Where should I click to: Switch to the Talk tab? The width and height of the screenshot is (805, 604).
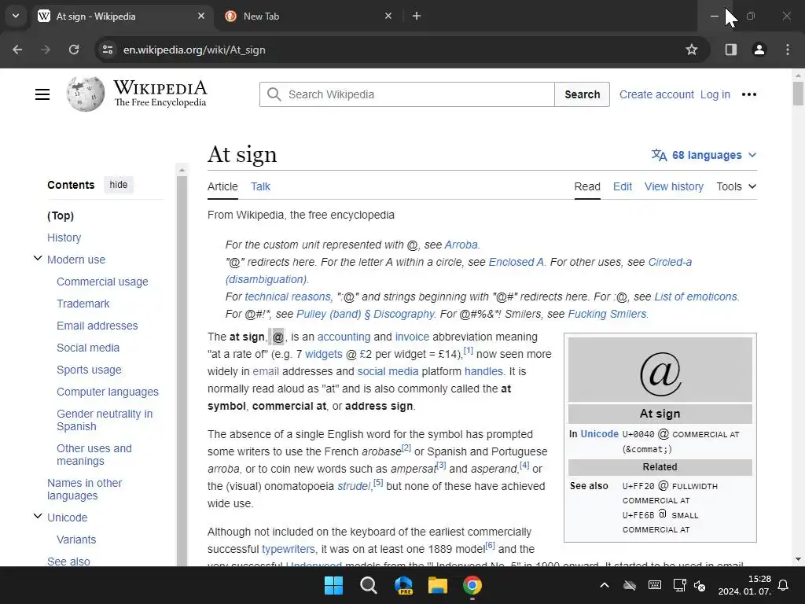[260, 186]
